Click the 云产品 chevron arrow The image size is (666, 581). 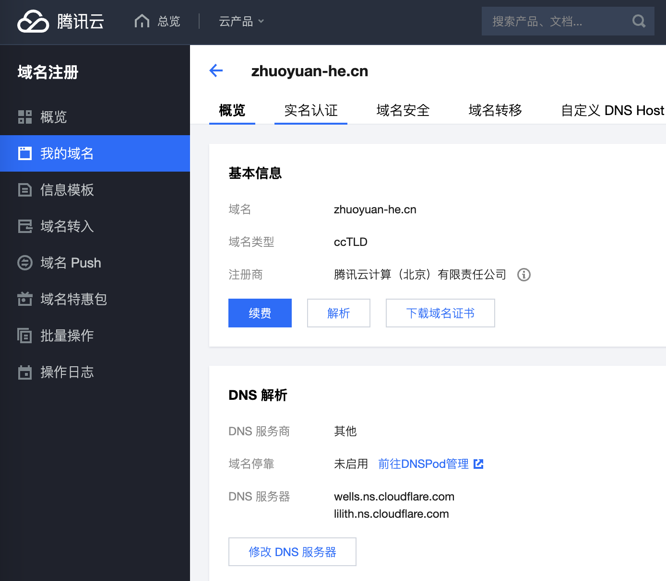pyautogui.click(x=261, y=22)
